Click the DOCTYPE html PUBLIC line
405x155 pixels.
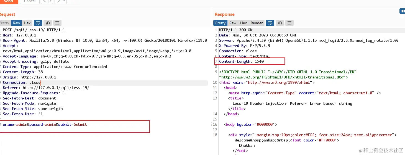288,72
